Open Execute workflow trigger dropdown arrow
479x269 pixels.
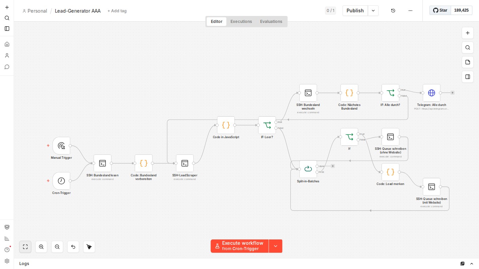[x=275, y=246]
